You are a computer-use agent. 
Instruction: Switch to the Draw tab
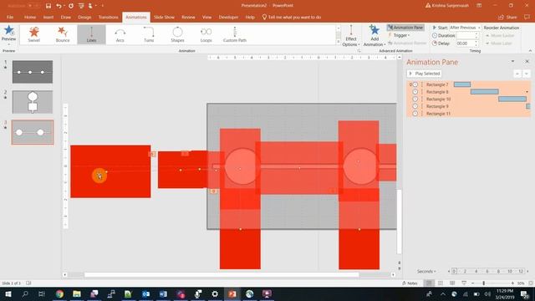(66, 17)
